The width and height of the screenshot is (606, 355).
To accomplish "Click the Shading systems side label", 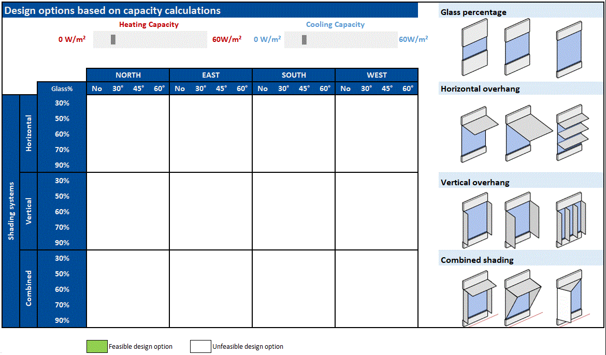I will (x=11, y=211).
